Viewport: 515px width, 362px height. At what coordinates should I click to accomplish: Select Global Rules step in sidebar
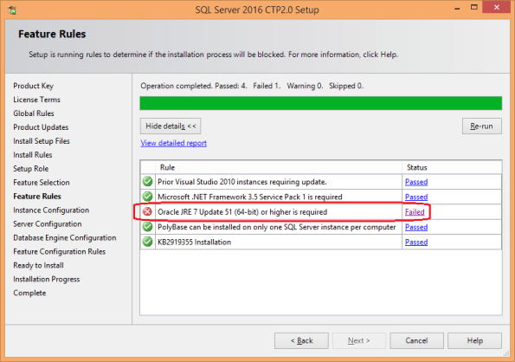[34, 113]
